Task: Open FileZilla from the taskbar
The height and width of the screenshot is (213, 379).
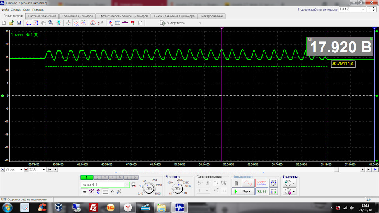Action: 94,207
